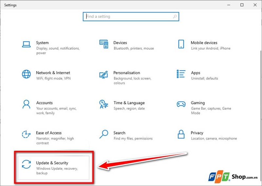Open the Privacy settings label
Image resolution: width=262 pixels, height=186 pixels.
(197, 133)
